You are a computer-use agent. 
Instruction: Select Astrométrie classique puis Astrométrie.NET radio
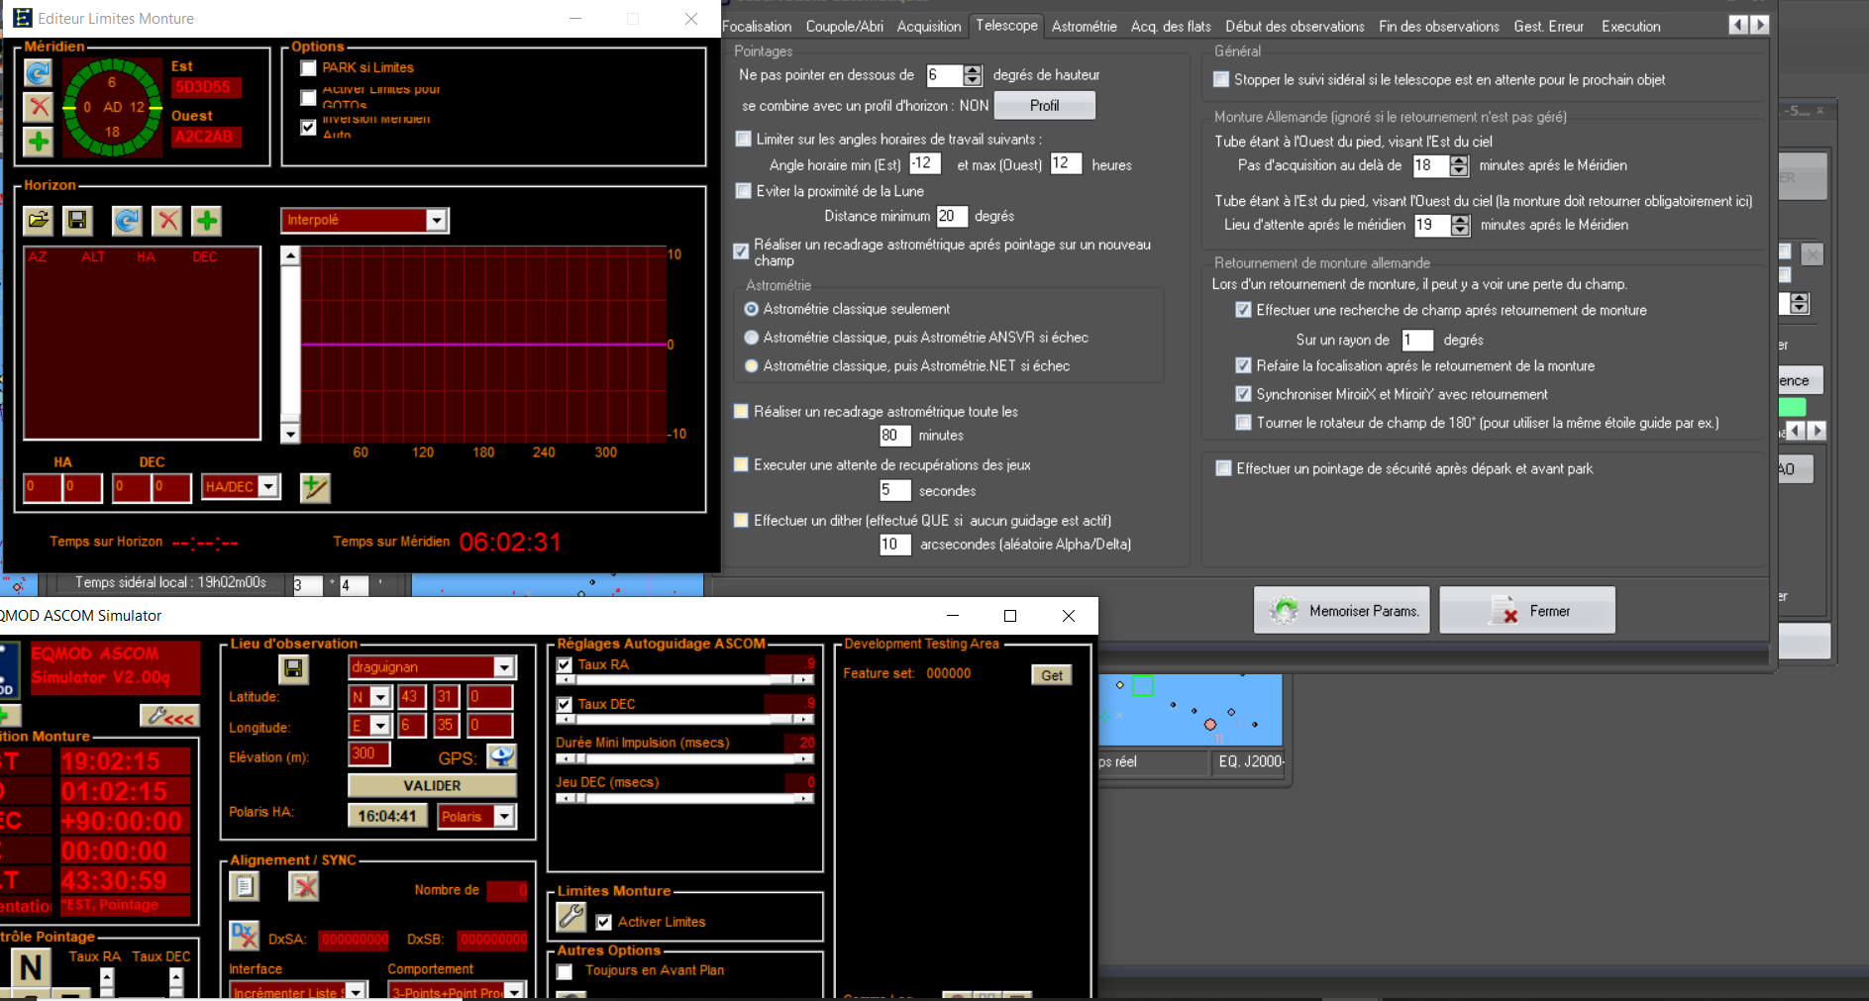coord(752,366)
